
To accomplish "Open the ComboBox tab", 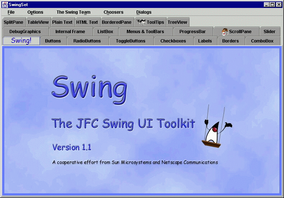I will pos(262,41).
